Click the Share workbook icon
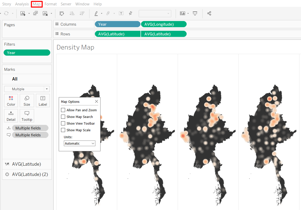The height and width of the screenshot is (210, 301). pyautogui.click(x=209, y=13)
